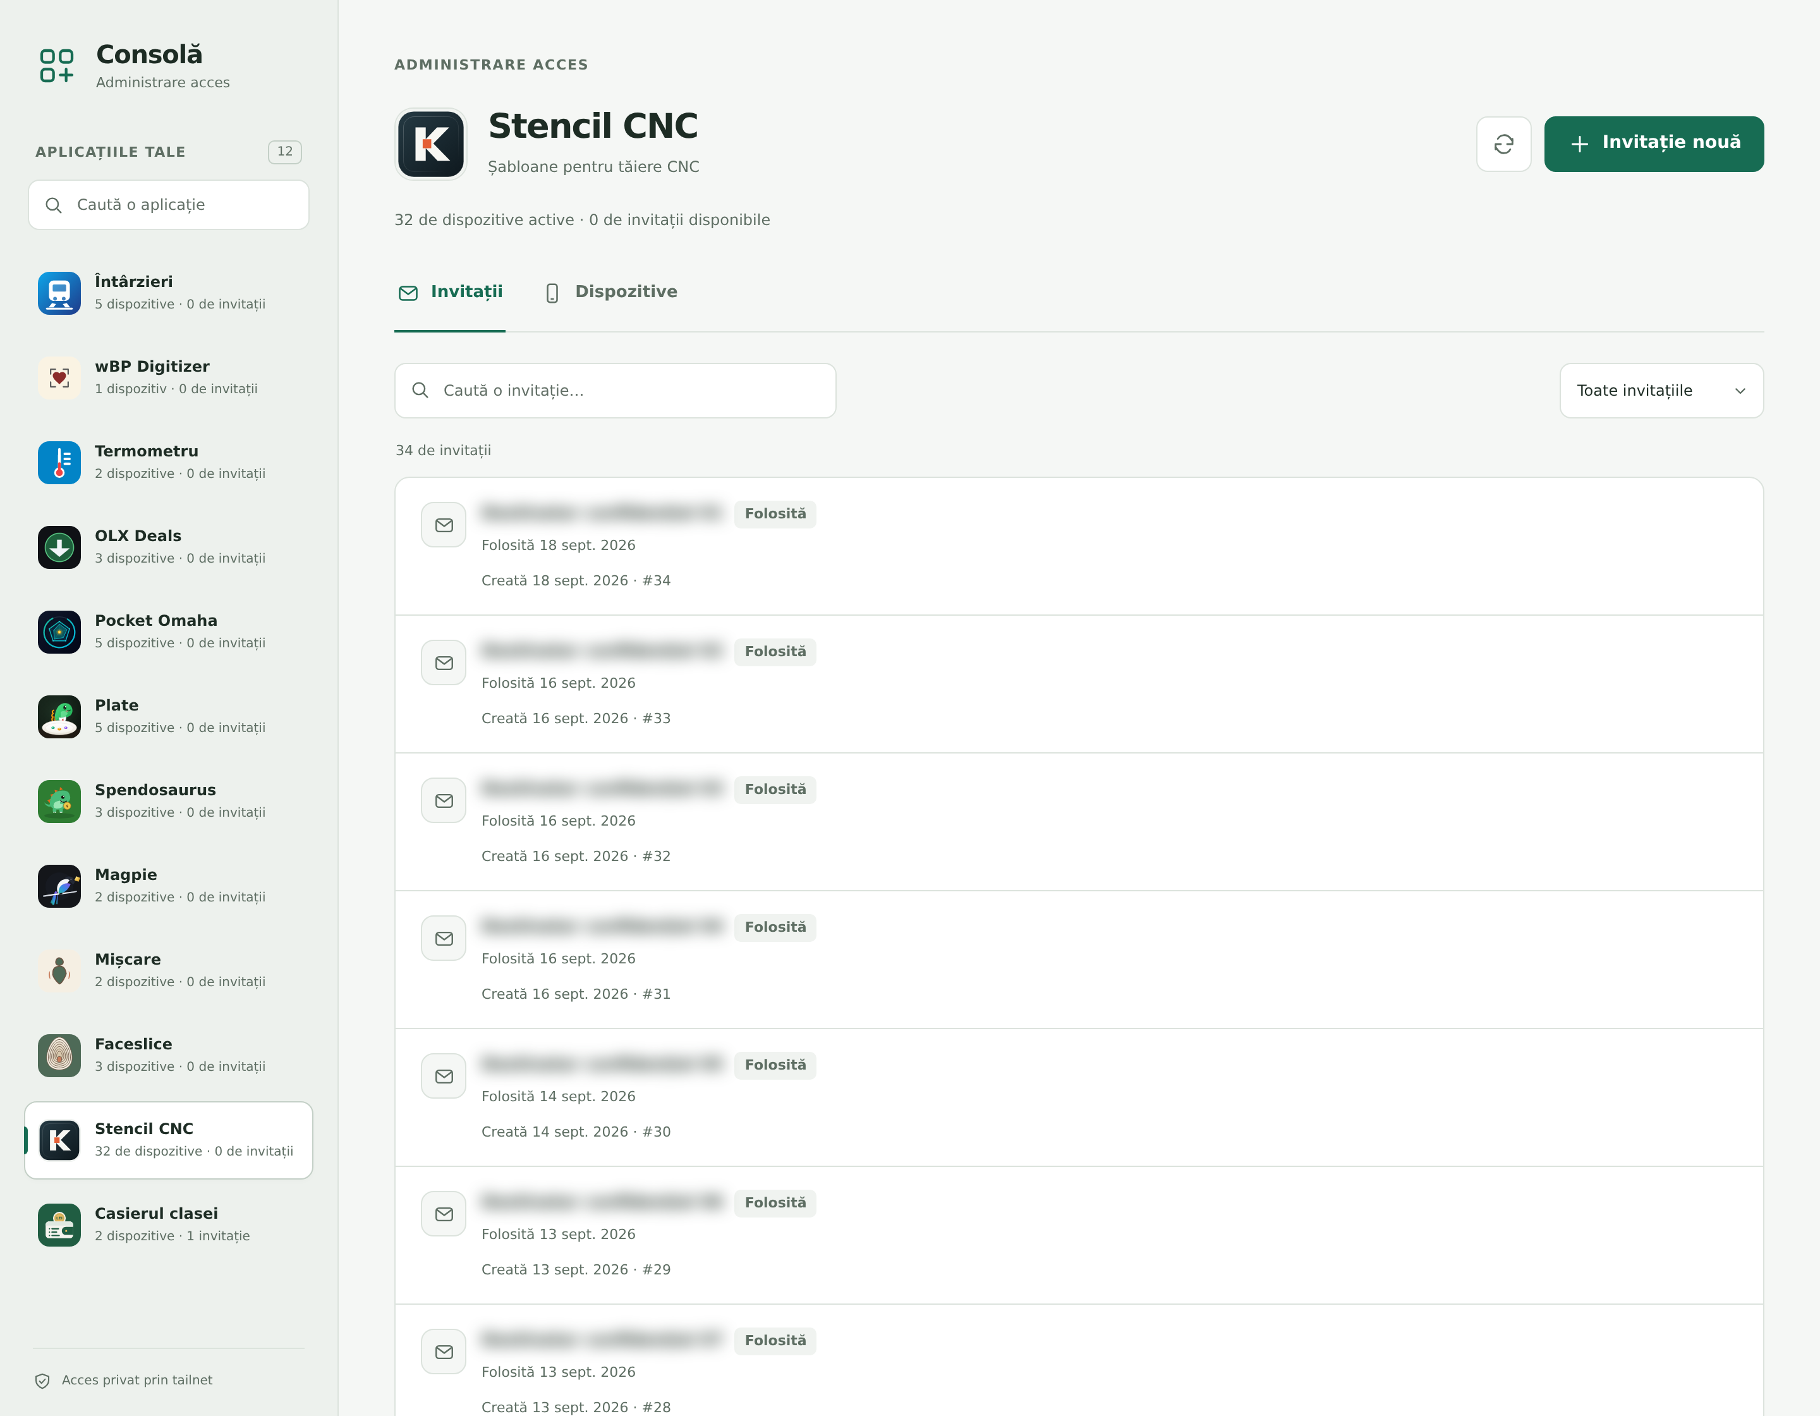Click the refresh icon button
This screenshot has height=1416, width=1820.
(1503, 144)
